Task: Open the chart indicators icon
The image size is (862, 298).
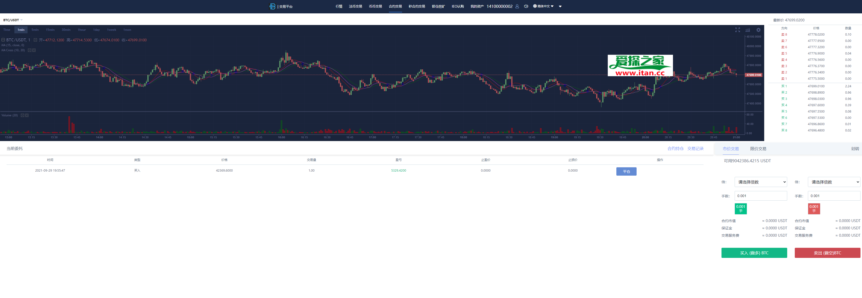Action: [x=748, y=30]
